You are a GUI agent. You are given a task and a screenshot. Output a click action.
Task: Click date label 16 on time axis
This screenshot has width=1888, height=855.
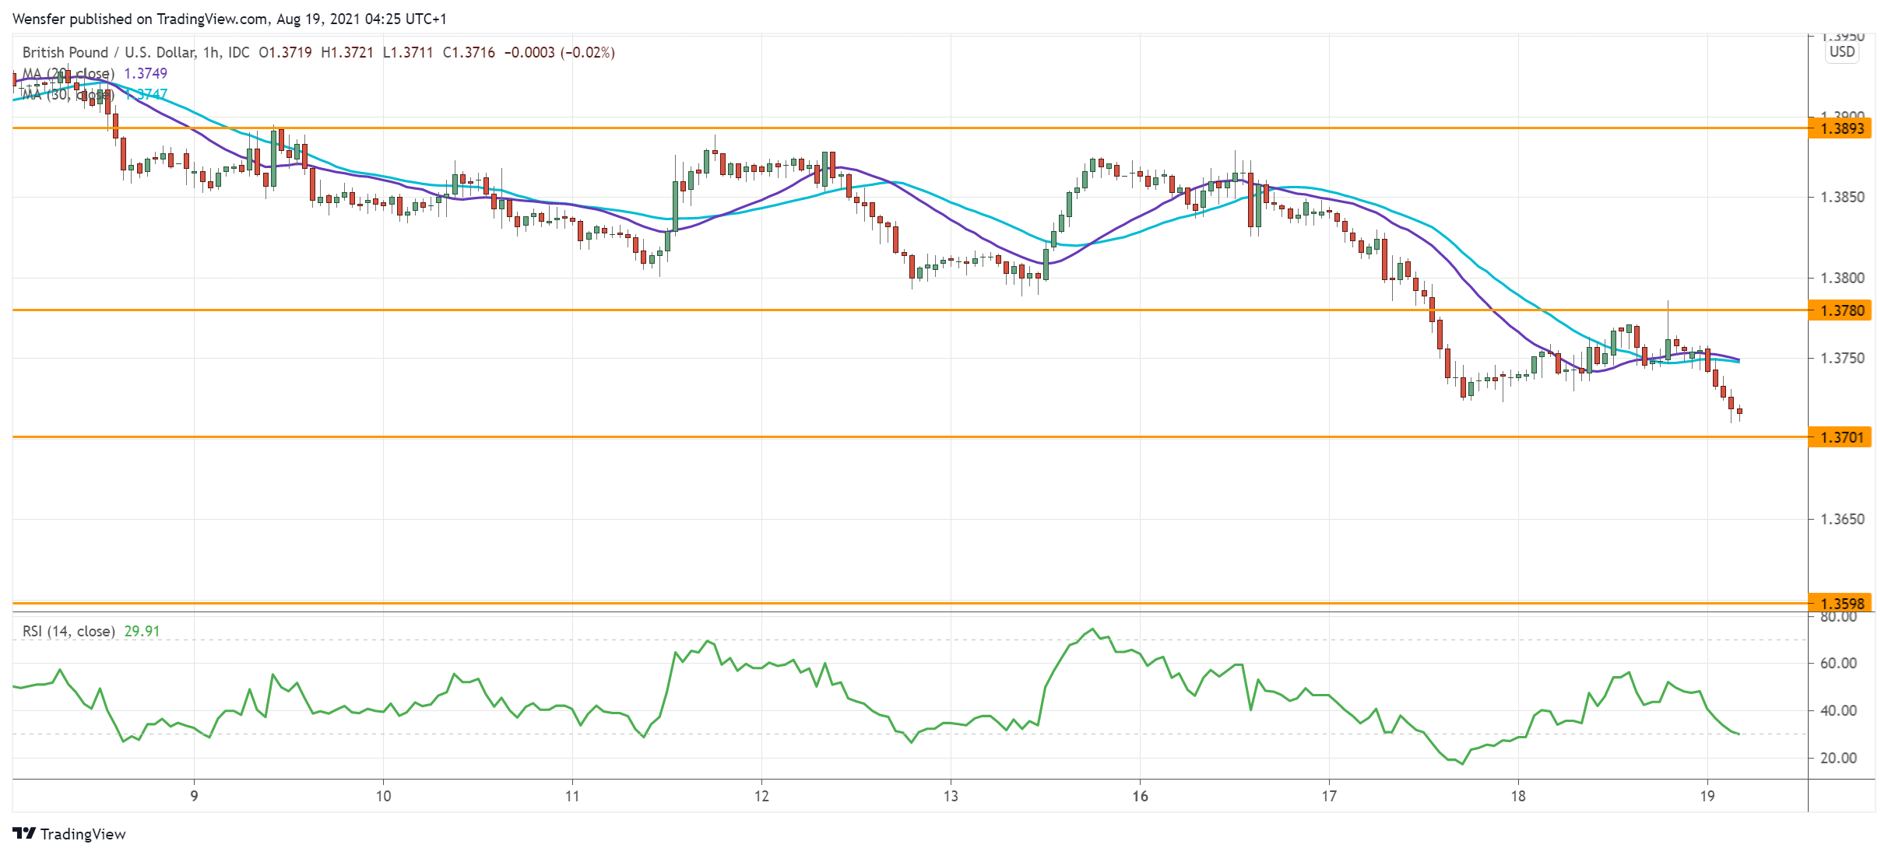click(1140, 796)
